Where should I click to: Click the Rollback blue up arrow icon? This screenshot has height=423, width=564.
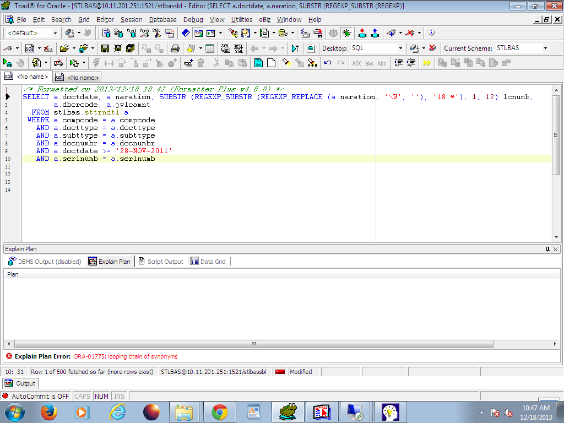[375, 33]
